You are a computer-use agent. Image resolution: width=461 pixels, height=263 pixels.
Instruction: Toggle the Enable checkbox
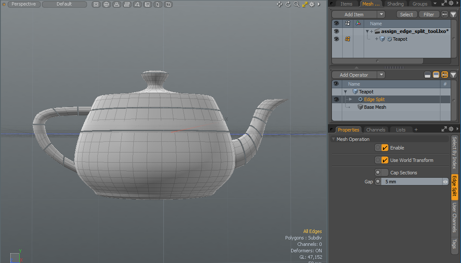(385, 148)
